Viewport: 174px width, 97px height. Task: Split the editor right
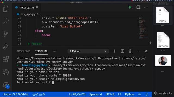[138, 7]
